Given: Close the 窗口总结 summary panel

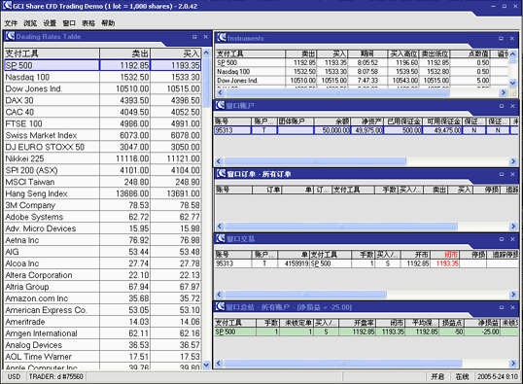Looking at the screenshot, I should (x=512, y=307).
